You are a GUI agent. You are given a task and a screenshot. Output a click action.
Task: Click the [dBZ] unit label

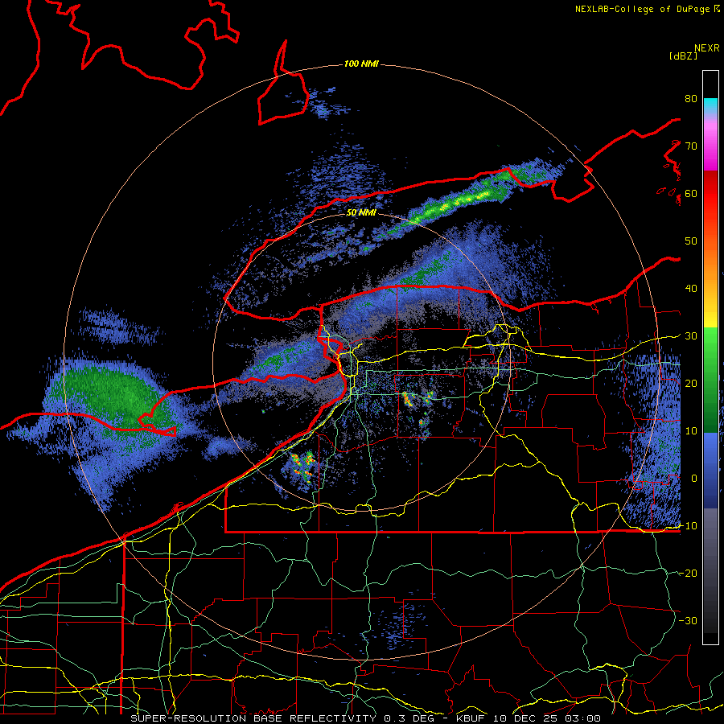683,56
